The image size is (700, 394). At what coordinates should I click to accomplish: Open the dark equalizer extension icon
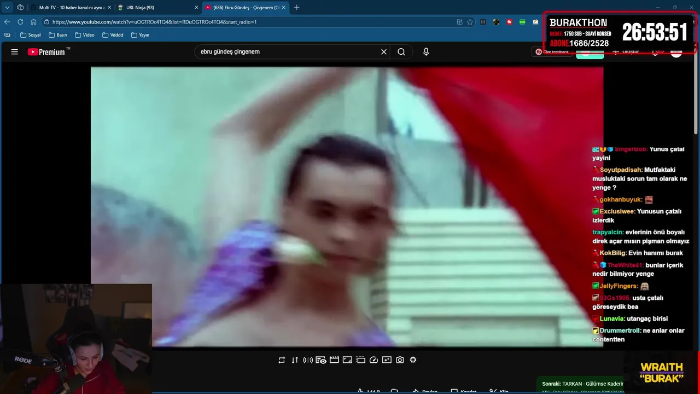tap(483, 22)
